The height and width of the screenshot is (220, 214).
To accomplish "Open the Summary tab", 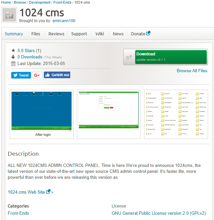I will (14, 34).
